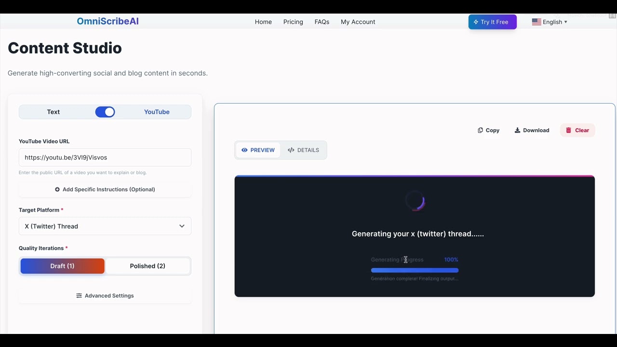Switch to the DETAILS tab
This screenshot has height=347, width=617.
(x=303, y=150)
